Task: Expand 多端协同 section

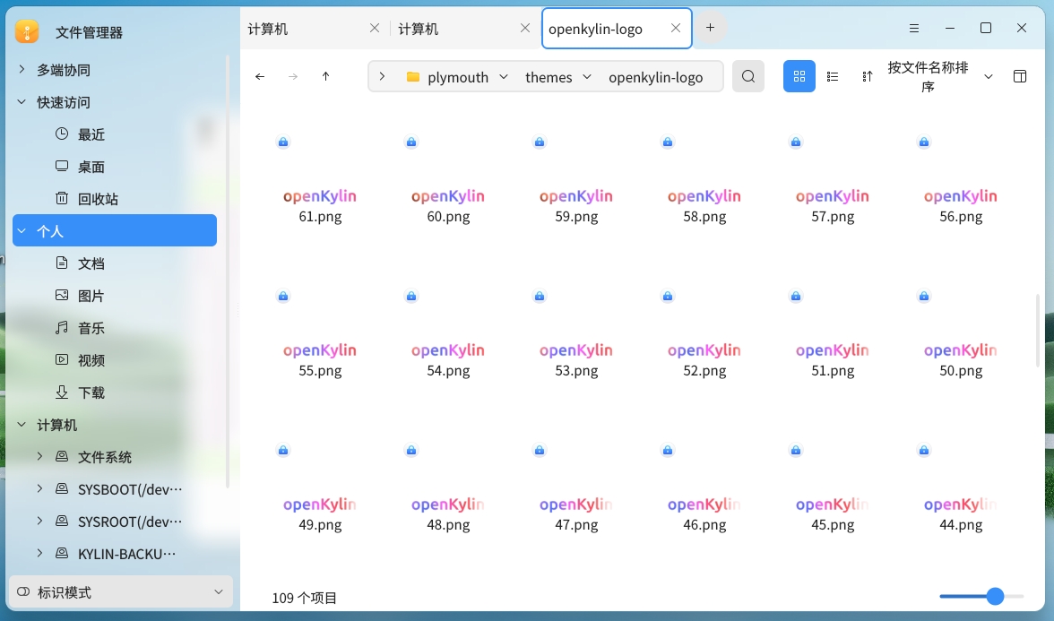Action: click(x=22, y=69)
